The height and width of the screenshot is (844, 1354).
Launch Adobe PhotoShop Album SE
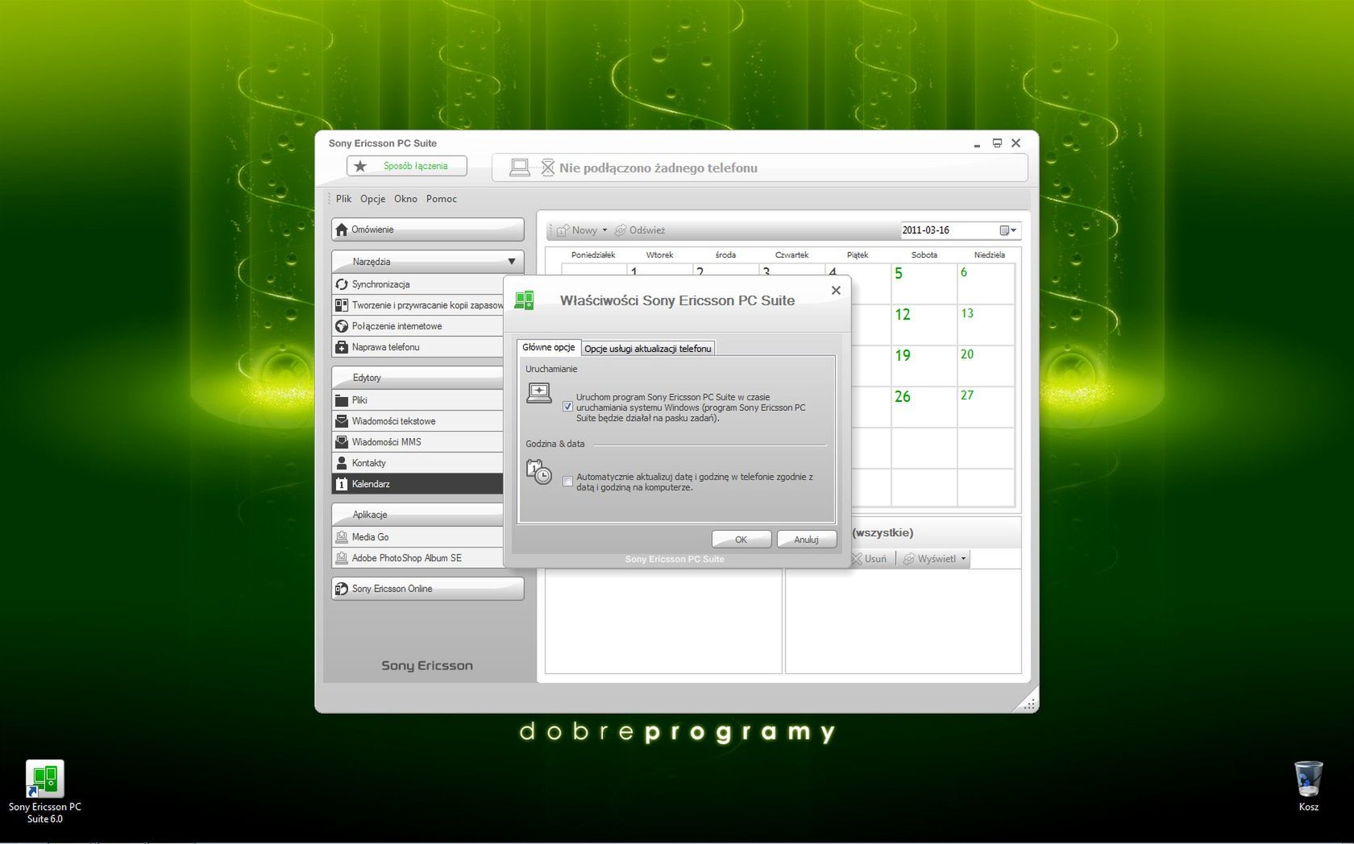click(417, 558)
